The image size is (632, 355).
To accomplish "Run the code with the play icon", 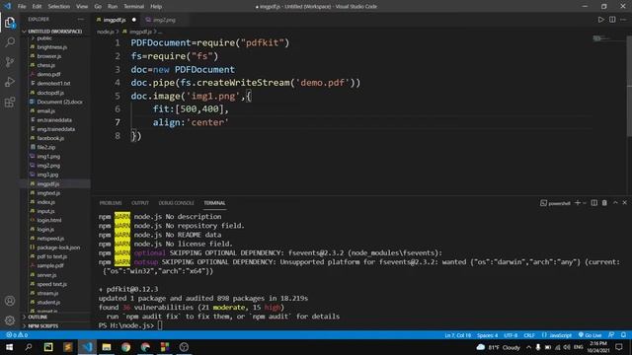I will pos(600,20).
